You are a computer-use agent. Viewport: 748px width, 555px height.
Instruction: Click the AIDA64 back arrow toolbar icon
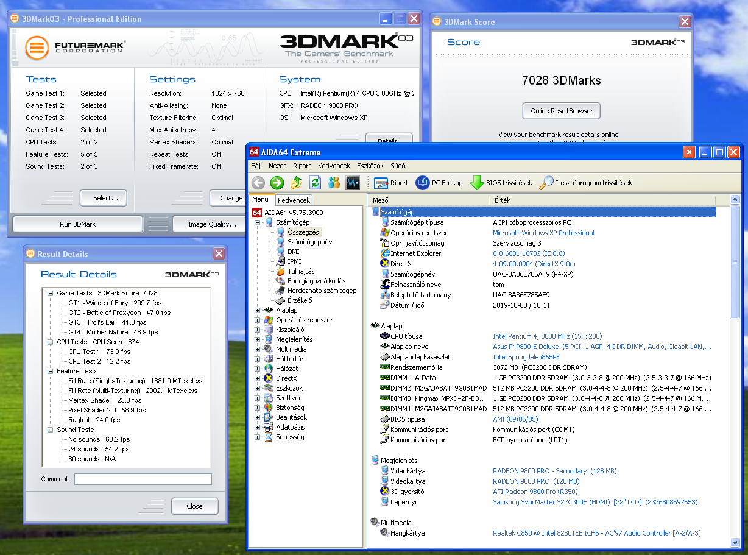(258, 182)
